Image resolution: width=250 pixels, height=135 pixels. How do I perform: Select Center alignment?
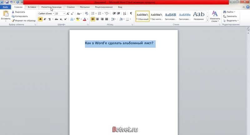click(x=97, y=19)
